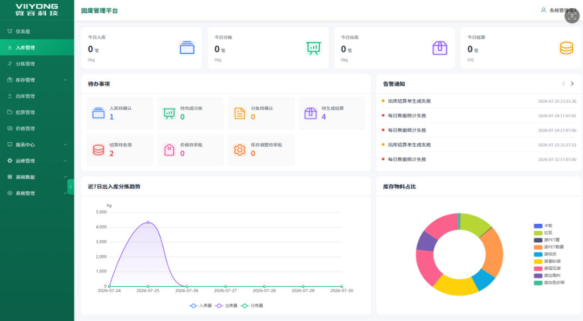Screen dimensions: 583x321
Task: Open 分拣待确认 pending card
Action: pyautogui.click(x=261, y=113)
